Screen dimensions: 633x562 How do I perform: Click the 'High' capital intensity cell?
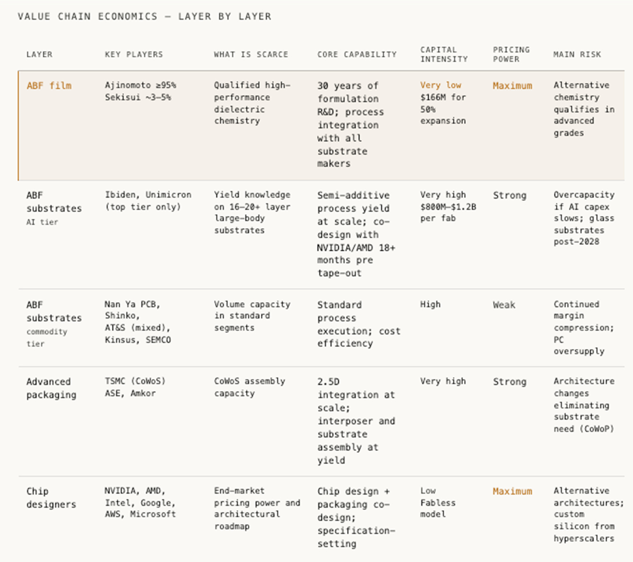(430, 304)
